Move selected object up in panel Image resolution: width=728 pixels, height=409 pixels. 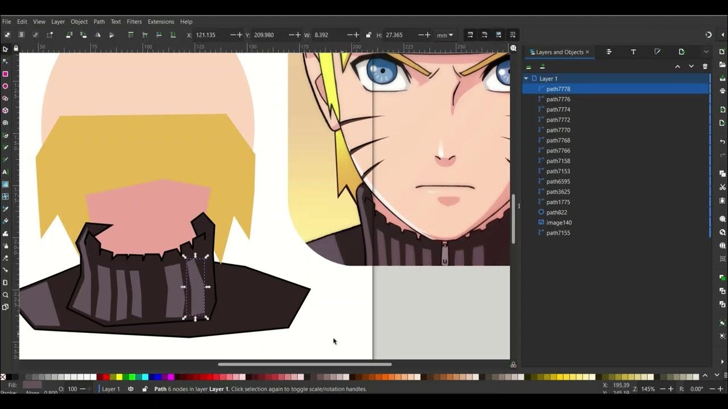coord(677,66)
